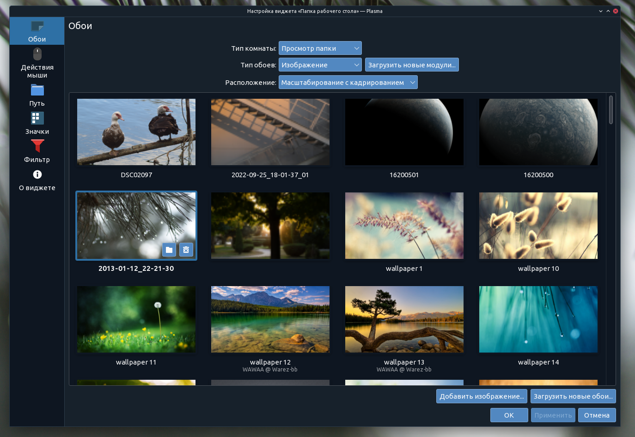635x437 pixels.
Task: Select the wallpaper 11 dandelion thumbnail
Action: pos(136,319)
